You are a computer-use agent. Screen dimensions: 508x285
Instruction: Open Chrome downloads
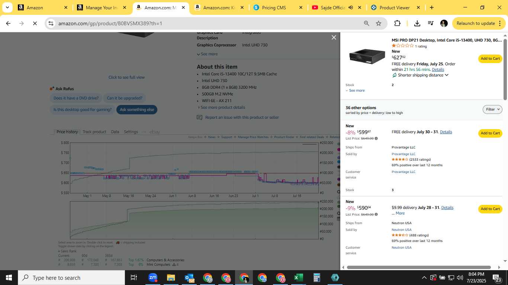(417, 23)
